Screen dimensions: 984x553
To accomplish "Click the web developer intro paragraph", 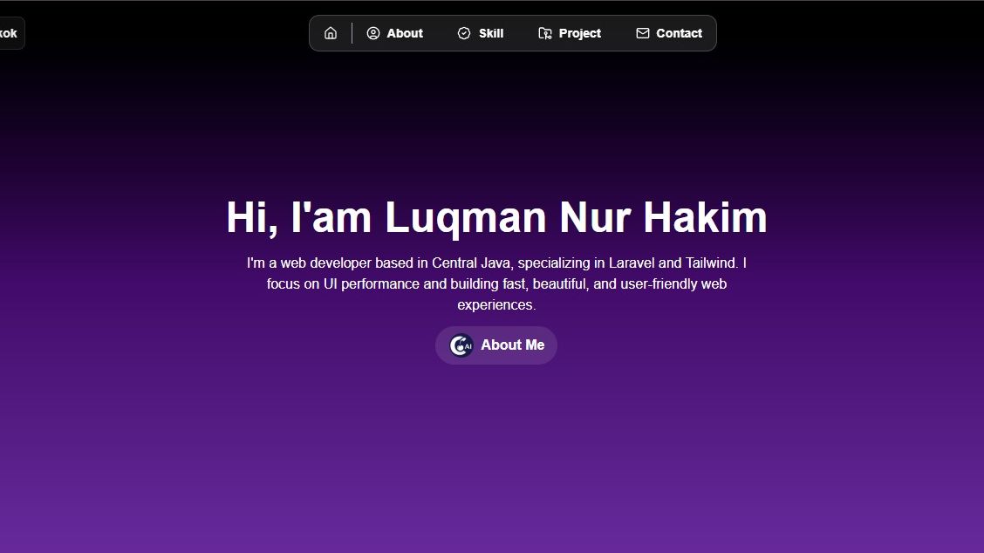I will coord(495,283).
